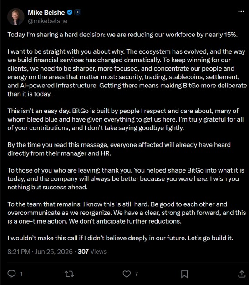This screenshot has height=285, width=249.
Task: Click the like count showing 7
Action: tap(136, 274)
